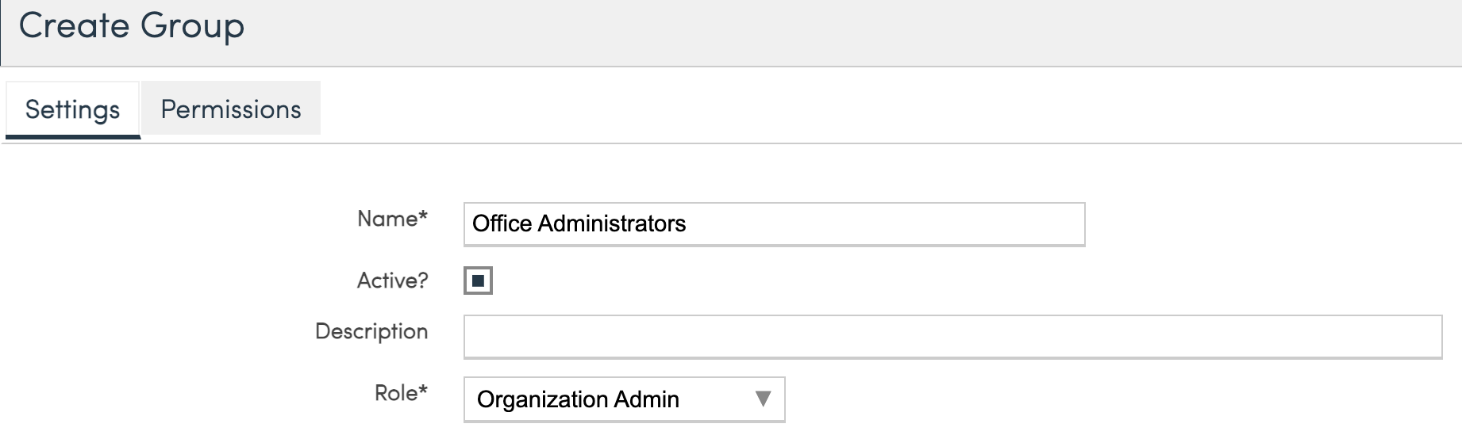
Task: Focus the Description text field
Action: pos(952,337)
